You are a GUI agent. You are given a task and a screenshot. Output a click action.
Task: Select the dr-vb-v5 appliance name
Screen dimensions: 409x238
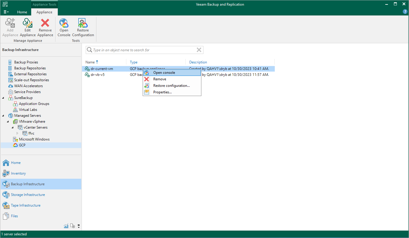(98, 75)
